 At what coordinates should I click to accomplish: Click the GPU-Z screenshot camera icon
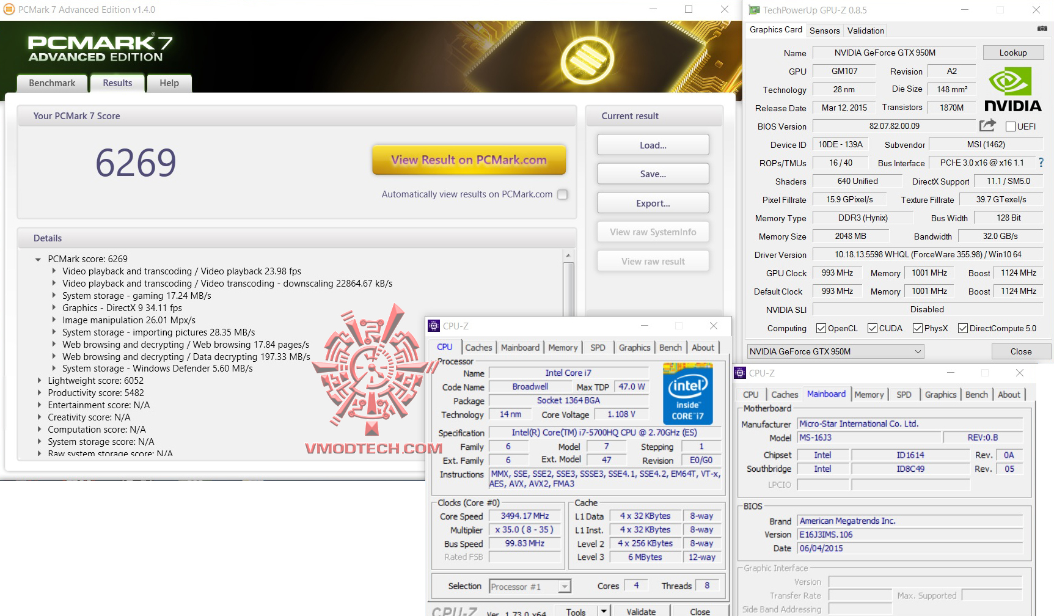tap(1042, 29)
